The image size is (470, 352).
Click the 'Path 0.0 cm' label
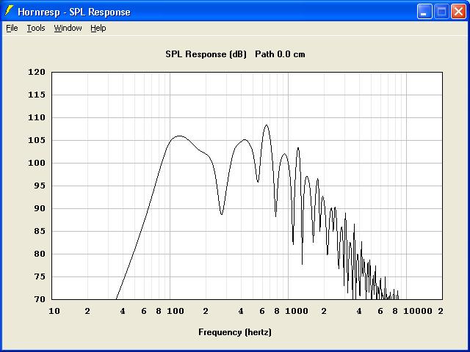[x=280, y=54]
